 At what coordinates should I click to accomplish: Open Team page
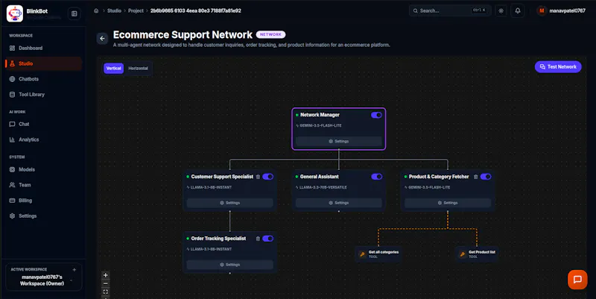click(44, 185)
